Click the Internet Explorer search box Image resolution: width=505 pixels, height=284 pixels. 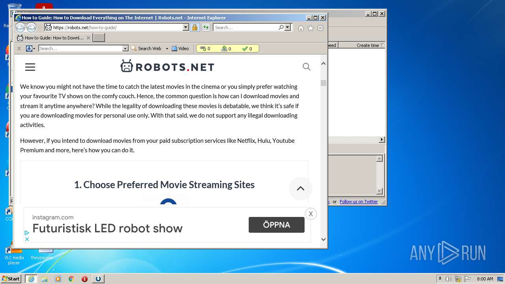pos(245,28)
